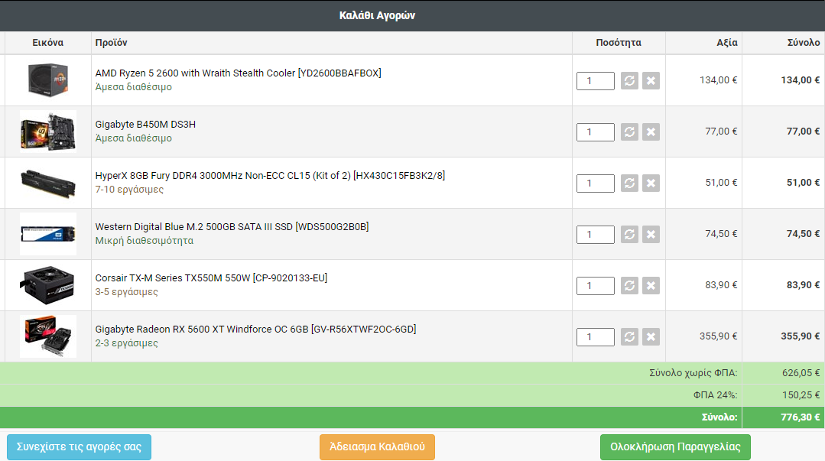Viewport: 825px width, 461px height.
Task: Open Western Digital Blue SSD product image
Action: 48,234
